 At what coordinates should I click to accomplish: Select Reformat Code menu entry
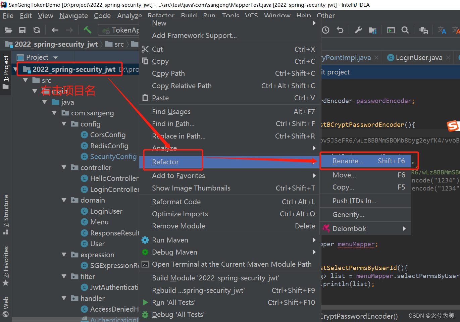click(230, 202)
